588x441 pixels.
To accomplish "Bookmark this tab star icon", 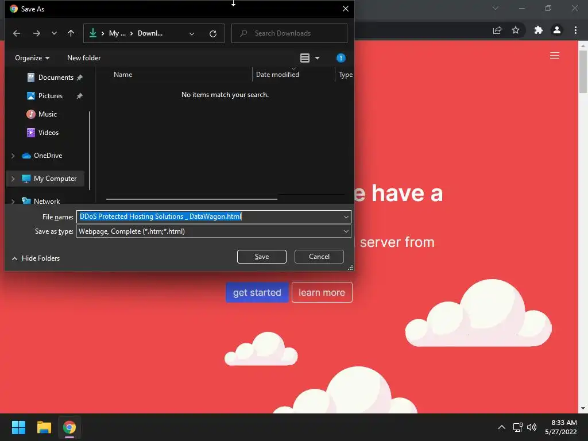I will coord(516,30).
